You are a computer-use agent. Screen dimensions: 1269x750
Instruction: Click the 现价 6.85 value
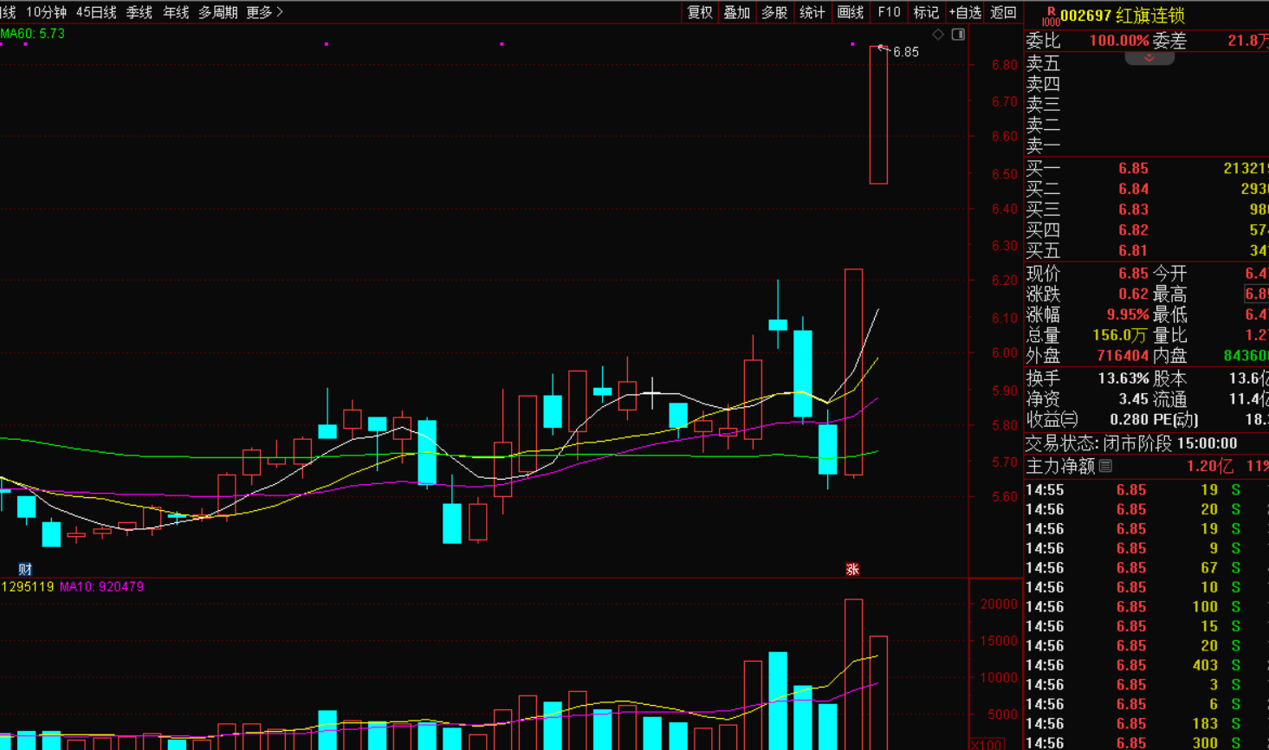coord(1133,274)
